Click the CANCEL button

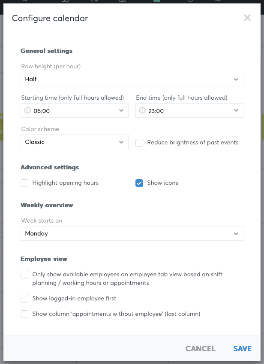point(201,349)
